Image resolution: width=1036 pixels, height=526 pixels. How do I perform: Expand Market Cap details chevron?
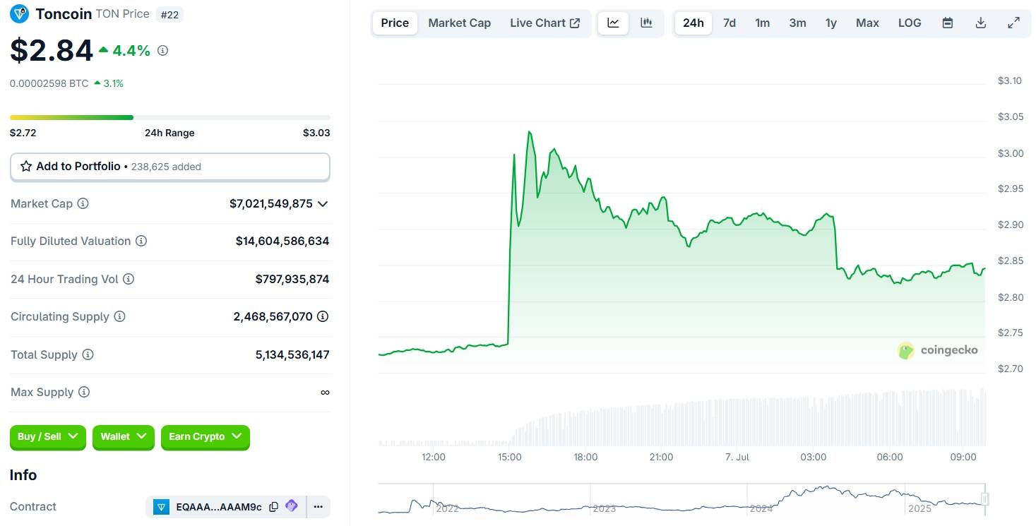click(x=323, y=203)
